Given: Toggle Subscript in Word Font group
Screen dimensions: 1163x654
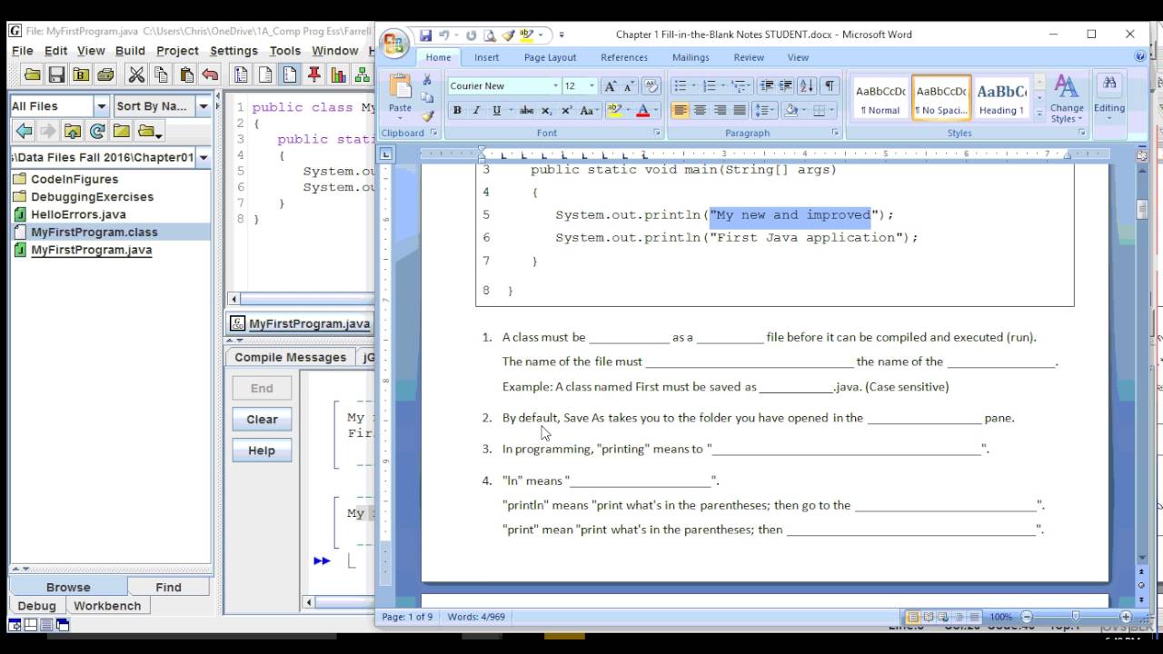Looking at the screenshot, I should pyautogui.click(x=546, y=111).
